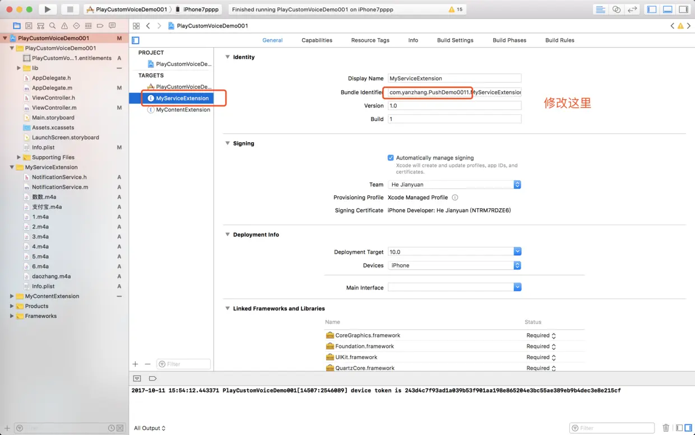Viewport: 695px width, 435px height.
Task: Click the breakpoints toggle icon in debug bar
Action: coord(152,378)
